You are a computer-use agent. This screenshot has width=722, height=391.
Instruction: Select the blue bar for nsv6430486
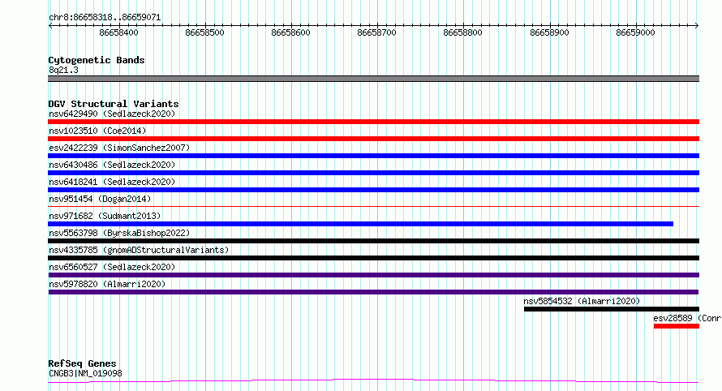pos(373,173)
